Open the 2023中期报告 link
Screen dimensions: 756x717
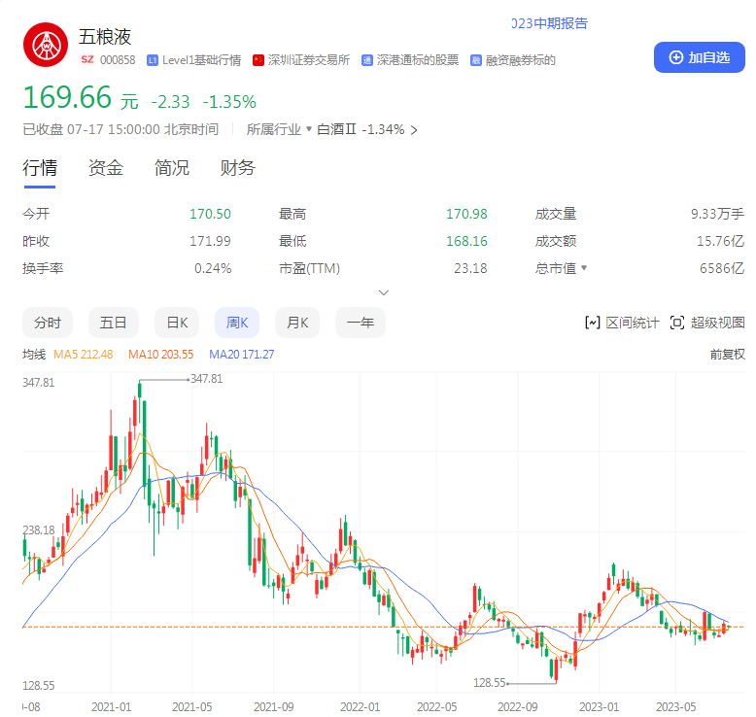click(549, 23)
